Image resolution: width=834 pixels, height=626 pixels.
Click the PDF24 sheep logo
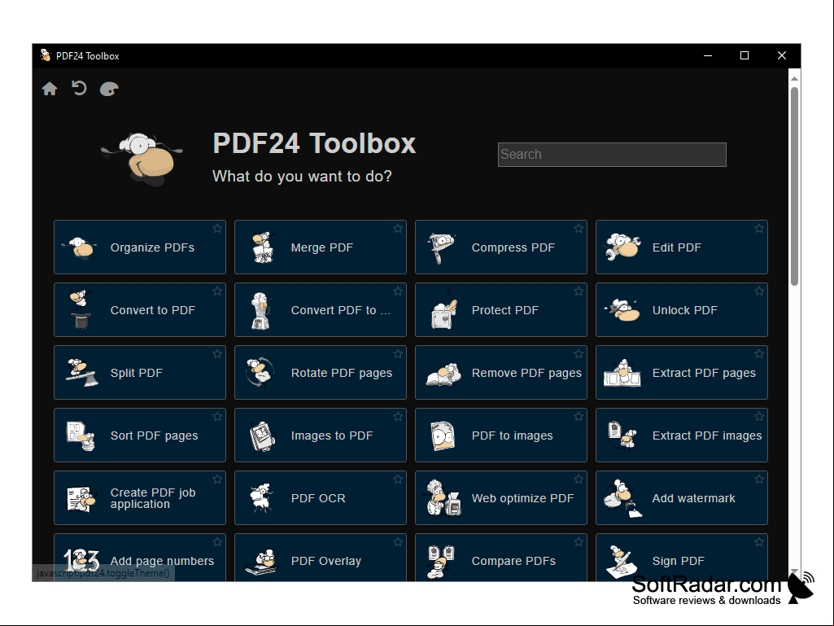pos(142,160)
